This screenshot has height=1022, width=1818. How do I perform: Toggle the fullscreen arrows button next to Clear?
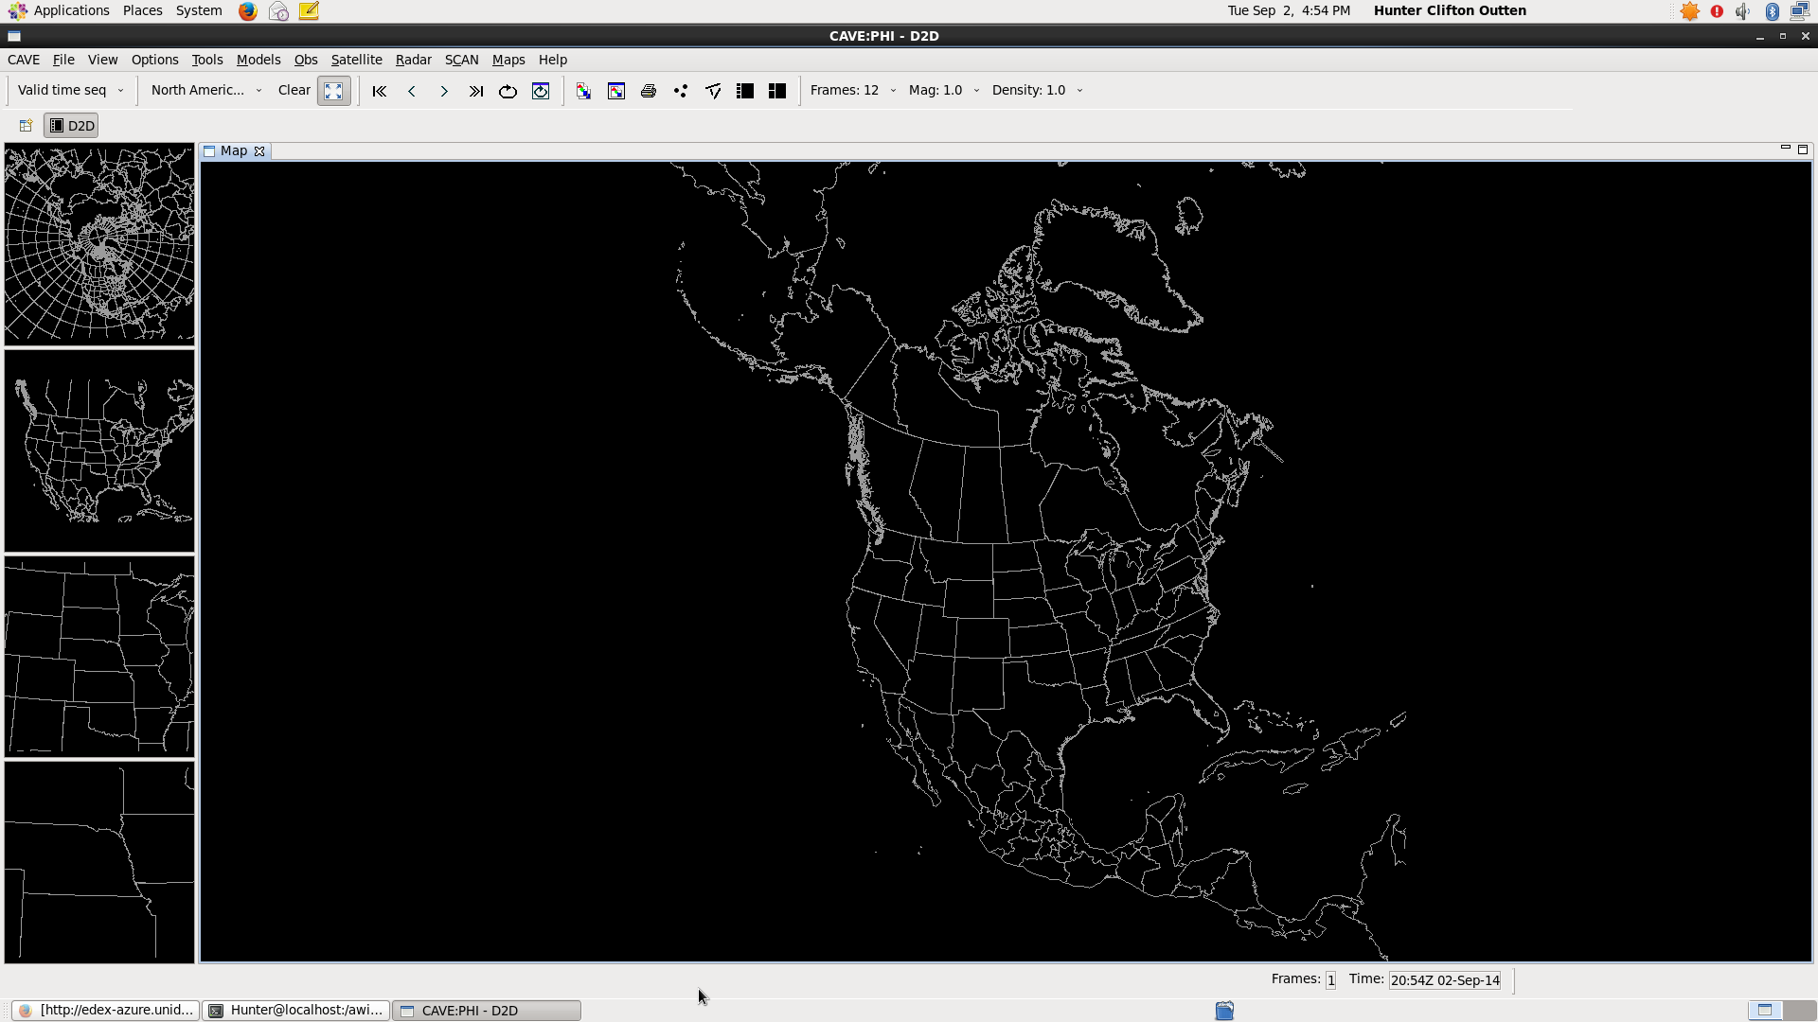click(333, 91)
